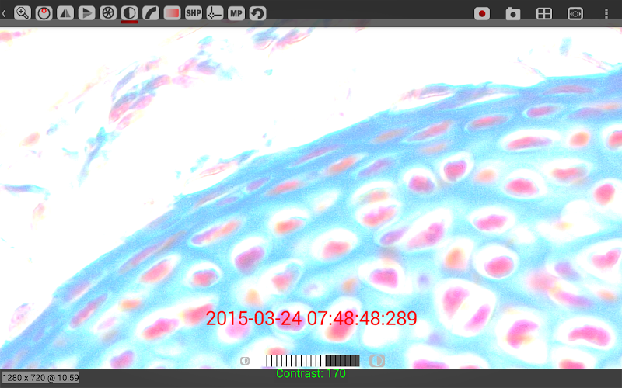Start video recording with red dot button
Image resolution: width=622 pixels, height=388 pixels.
tap(482, 13)
